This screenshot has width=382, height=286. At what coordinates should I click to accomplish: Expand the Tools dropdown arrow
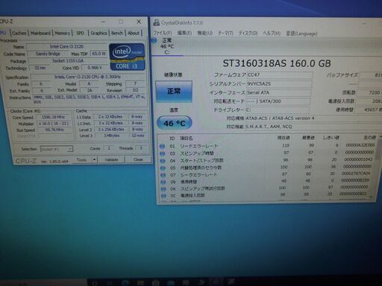94,160
